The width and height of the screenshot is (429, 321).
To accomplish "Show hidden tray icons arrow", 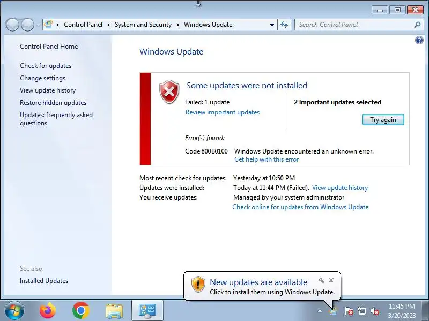I will (x=320, y=311).
